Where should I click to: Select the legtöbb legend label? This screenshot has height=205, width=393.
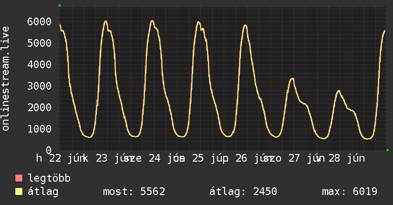pyautogui.click(x=49, y=178)
